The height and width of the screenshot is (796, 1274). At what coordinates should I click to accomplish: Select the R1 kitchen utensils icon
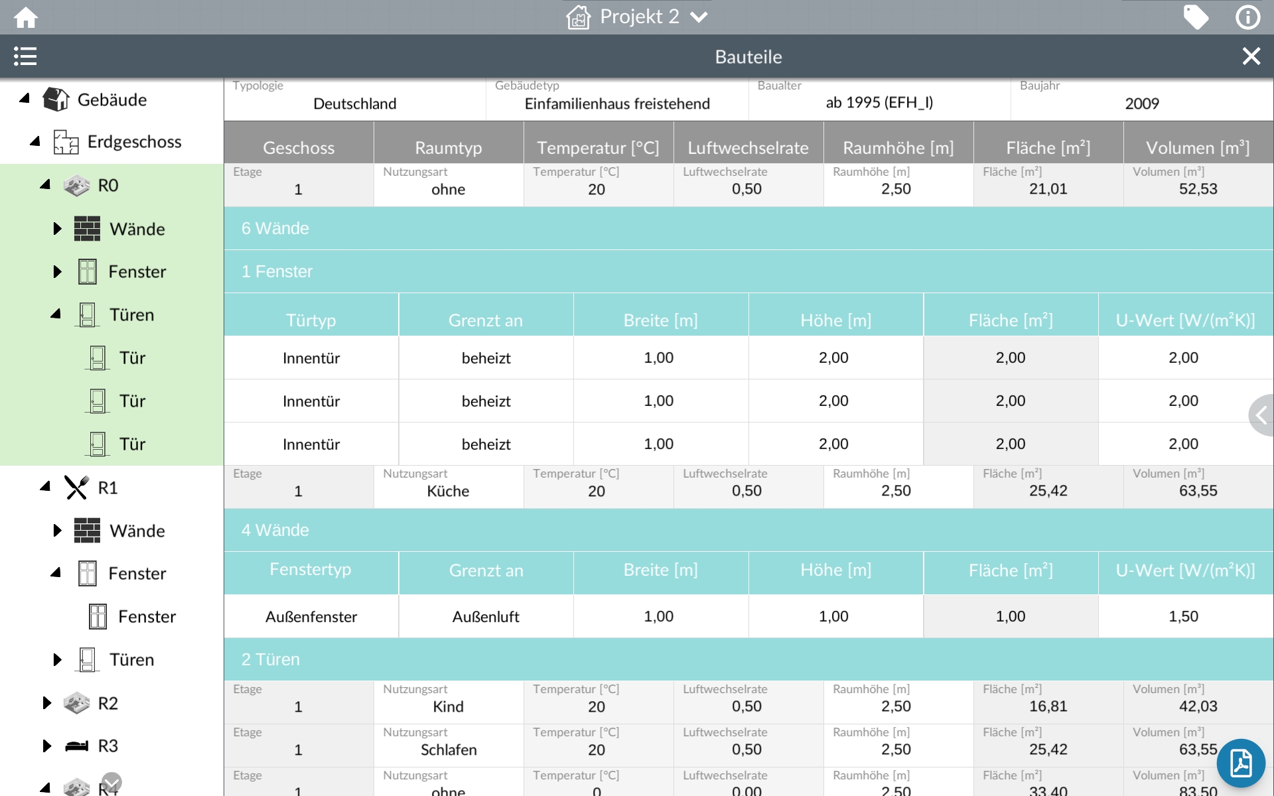pos(76,488)
